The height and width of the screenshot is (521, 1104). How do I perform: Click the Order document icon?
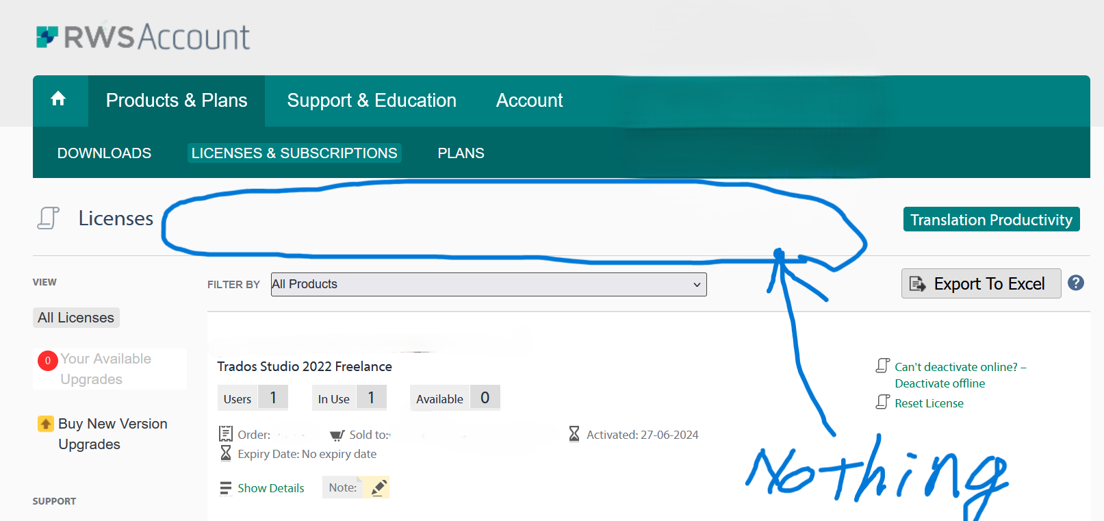226,434
